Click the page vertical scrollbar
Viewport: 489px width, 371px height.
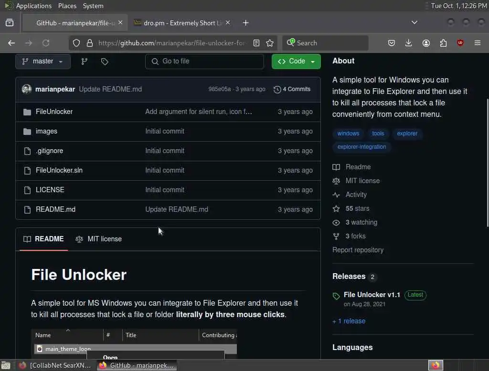coord(487,163)
